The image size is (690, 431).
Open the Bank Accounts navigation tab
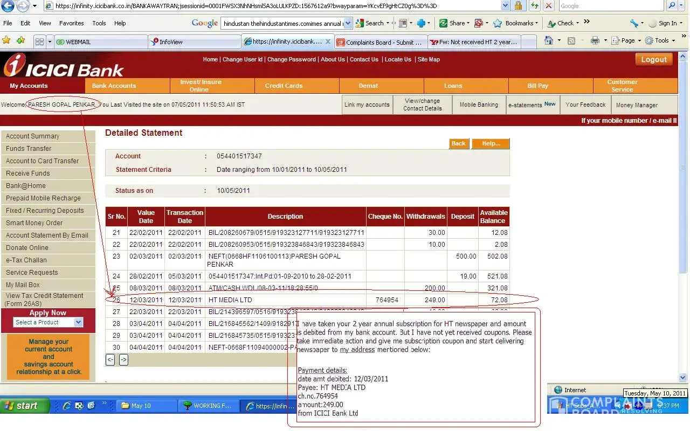pos(114,86)
